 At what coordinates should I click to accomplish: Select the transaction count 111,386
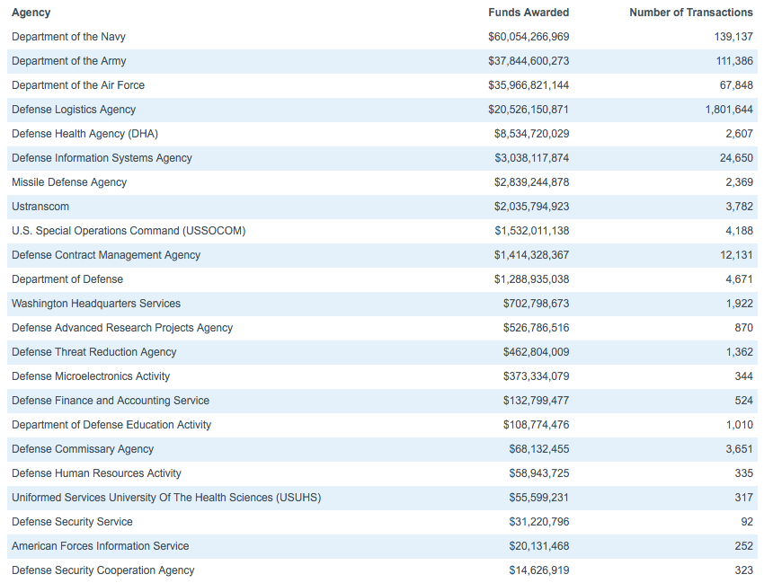[733, 61]
